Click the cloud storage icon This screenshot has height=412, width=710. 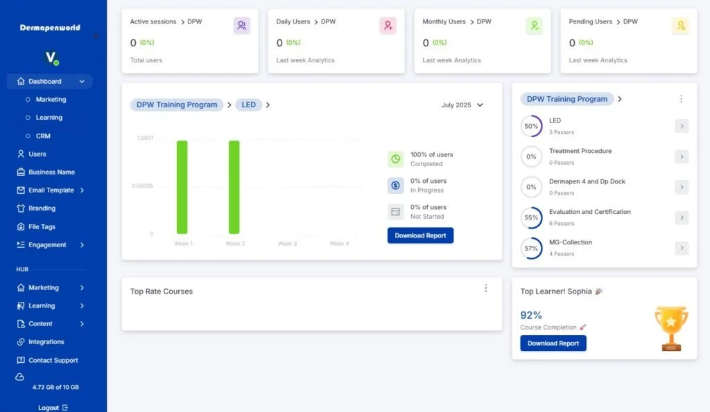[x=20, y=377]
